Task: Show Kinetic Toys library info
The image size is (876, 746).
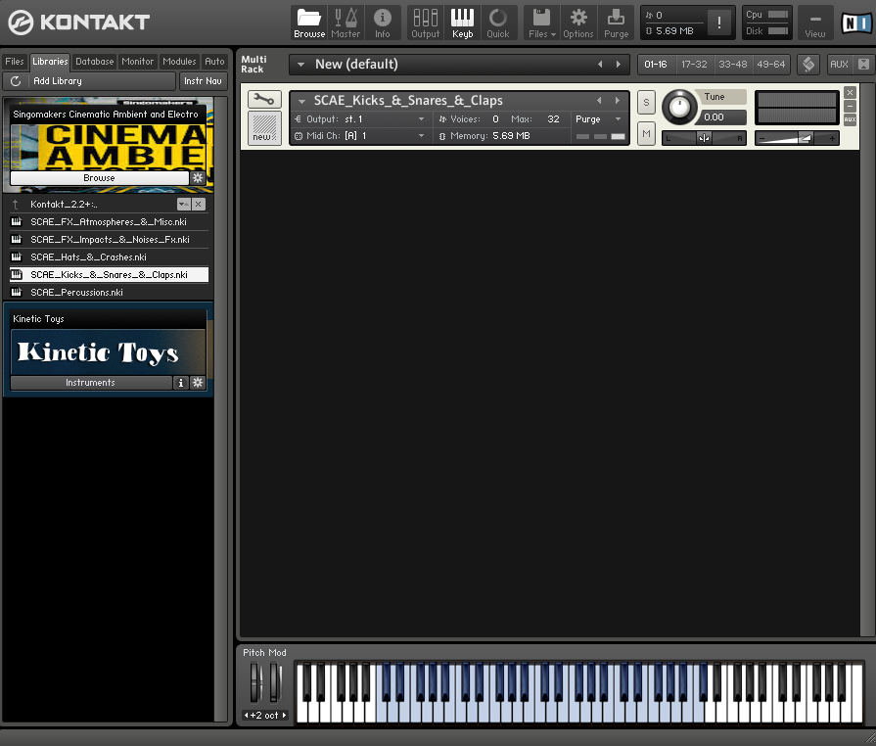Action: pyautogui.click(x=180, y=383)
